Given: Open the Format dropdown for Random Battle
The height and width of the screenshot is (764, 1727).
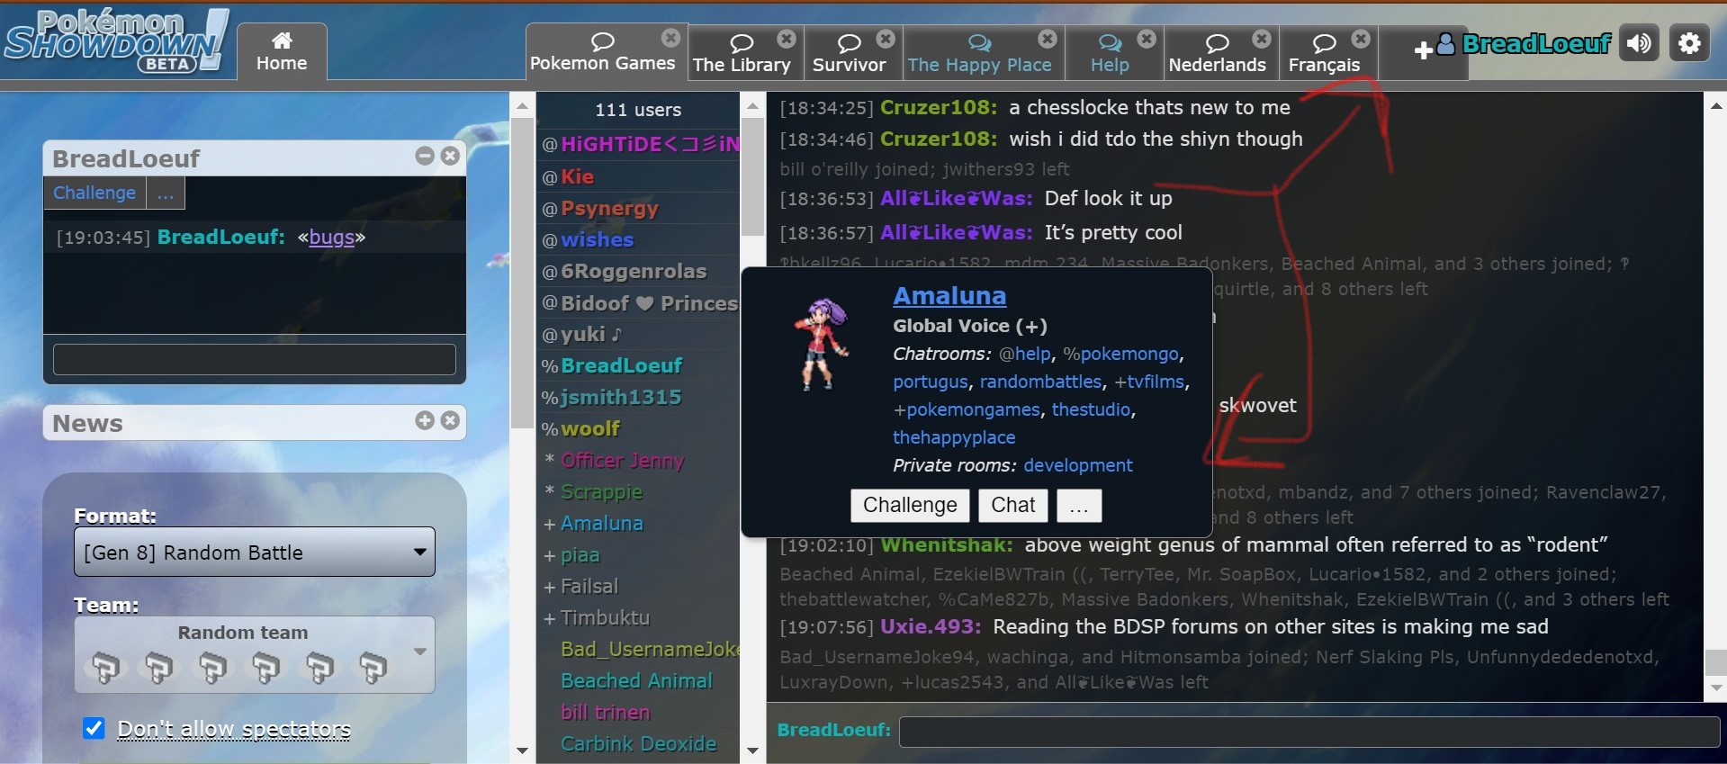Looking at the screenshot, I should (255, 552).
